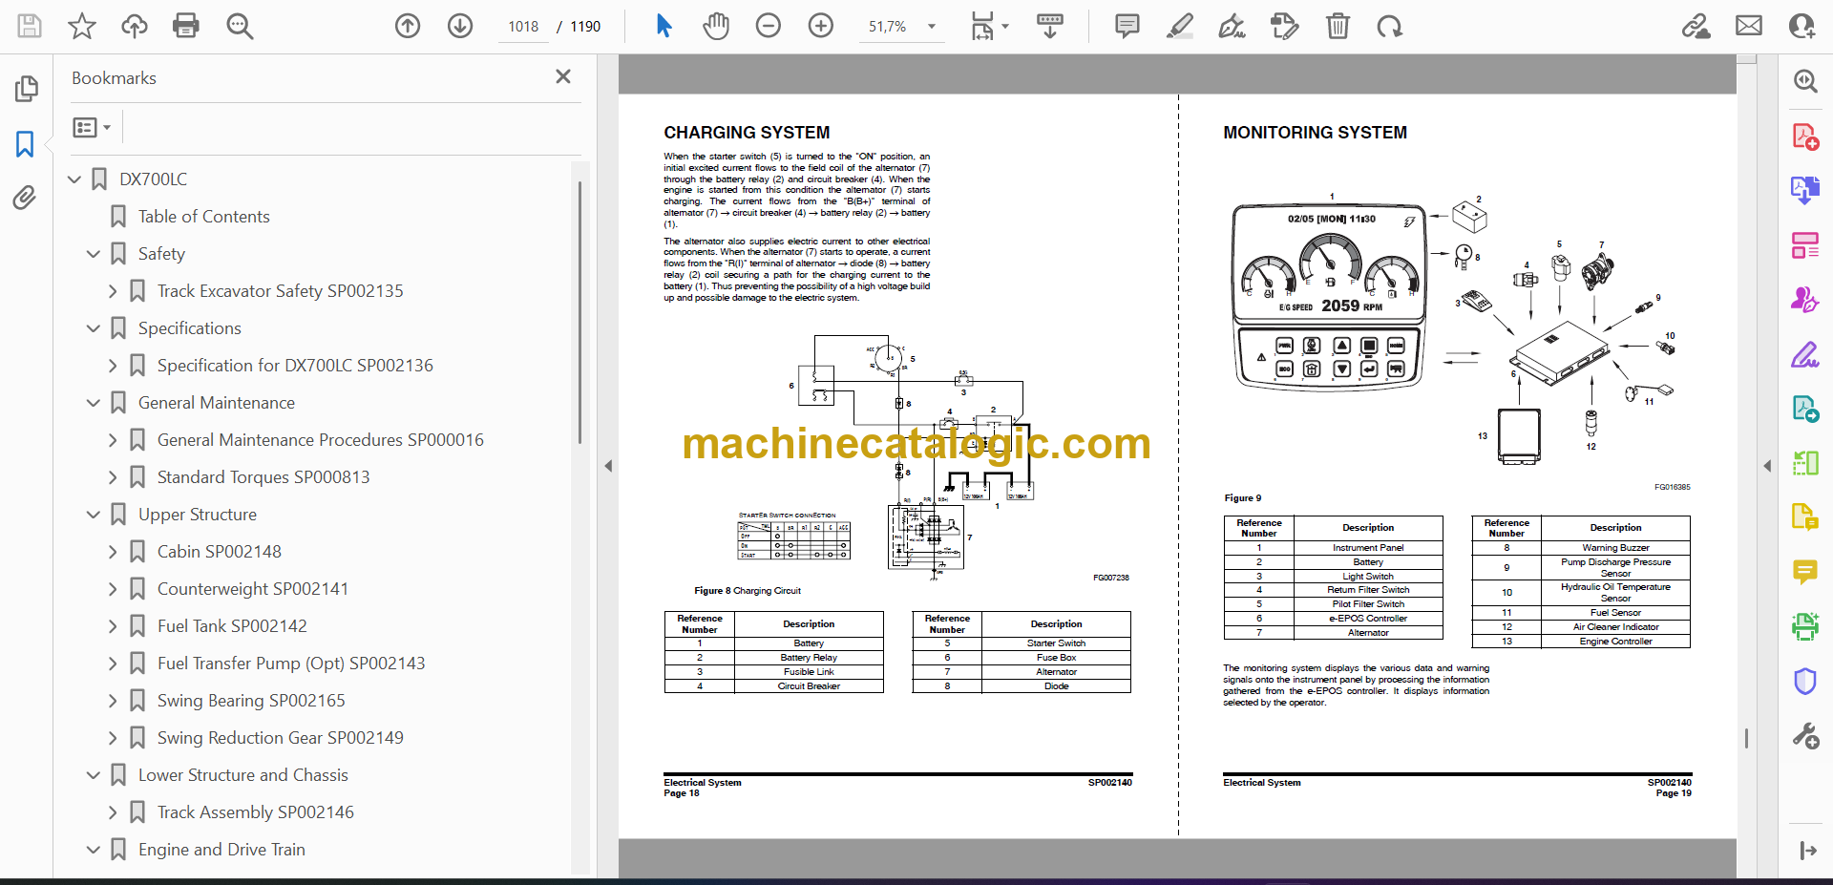Rotate the page view
The image size is (1833, 885).
pos(1390,26)
